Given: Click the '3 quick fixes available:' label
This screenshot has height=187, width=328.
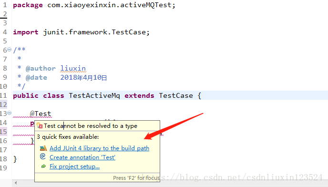Looking at the screenshot, I should (68, 137).
